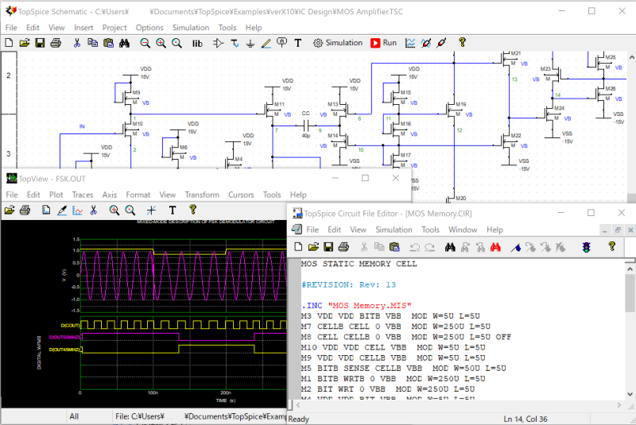Click the vertical scrollbar thumb in Circuit File Editor
The image size is (636, 425).
click(x=630, y=293)
